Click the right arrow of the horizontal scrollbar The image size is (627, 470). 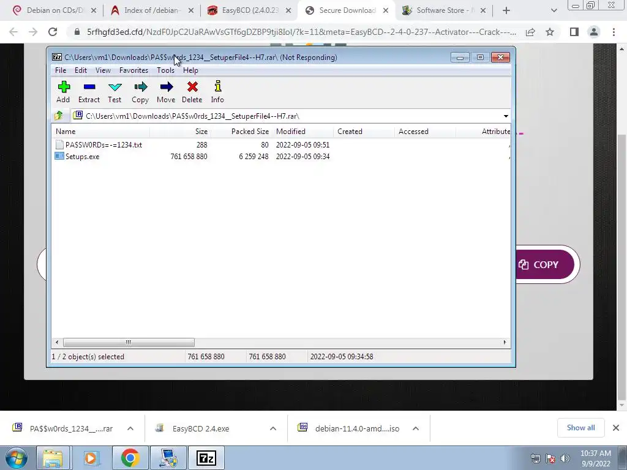pyautogui.click(x=505, y=343)
